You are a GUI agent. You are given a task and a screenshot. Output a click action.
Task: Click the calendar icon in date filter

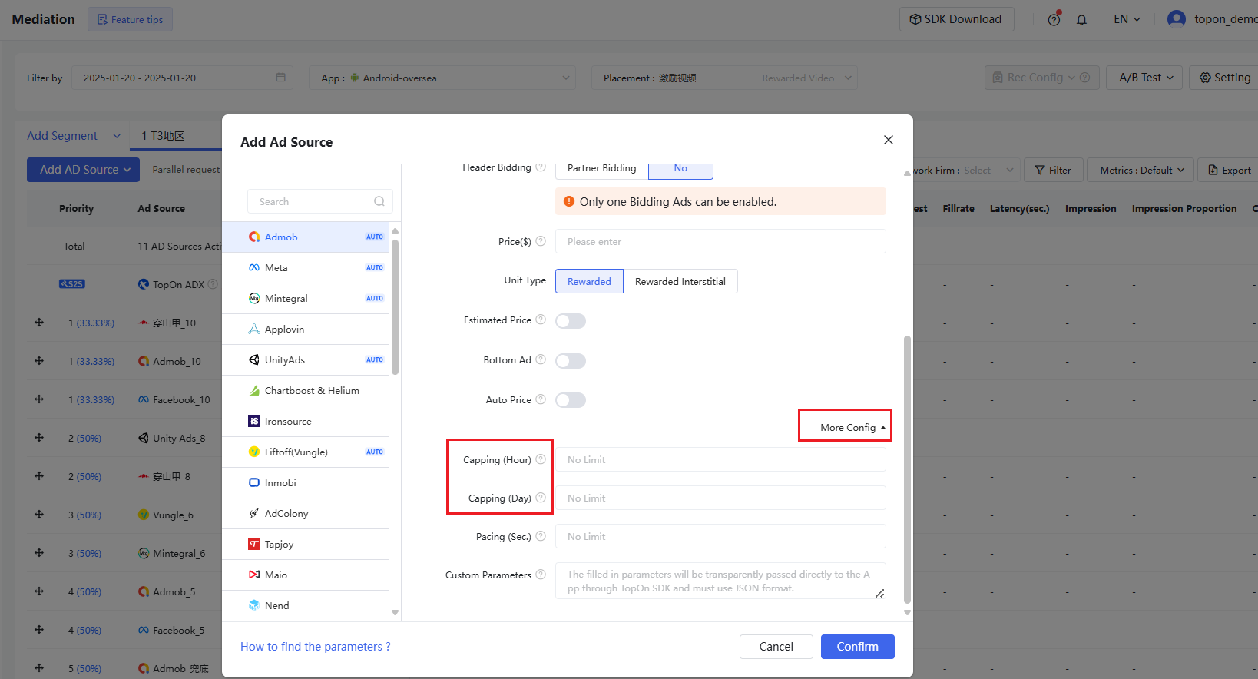[x=280, y=78]
